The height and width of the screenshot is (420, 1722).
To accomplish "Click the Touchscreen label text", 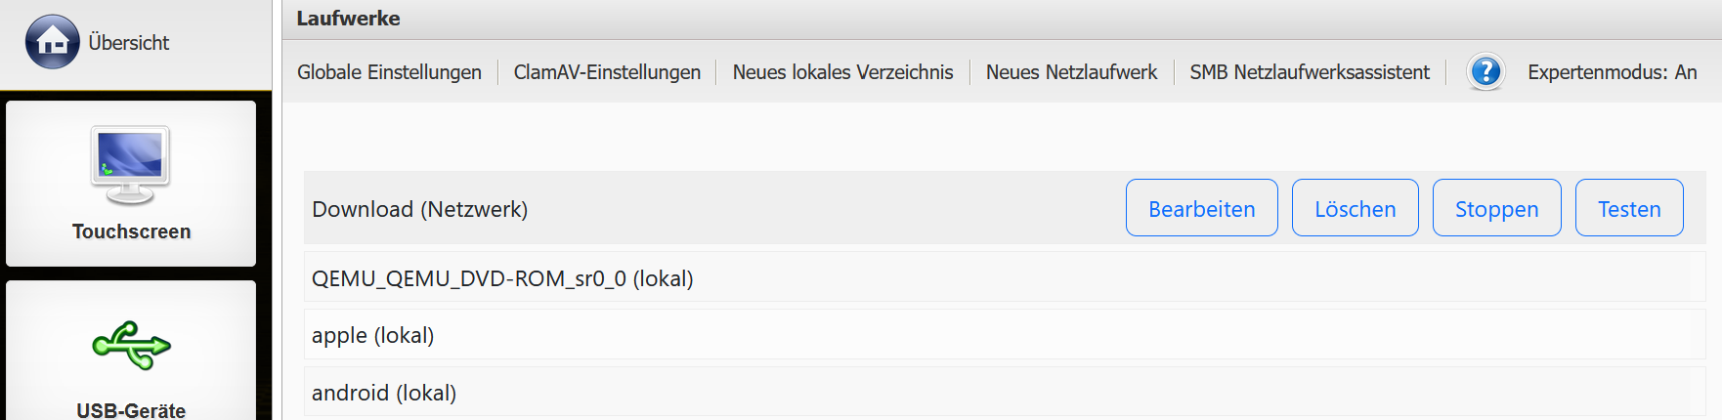I will point(131,231).
